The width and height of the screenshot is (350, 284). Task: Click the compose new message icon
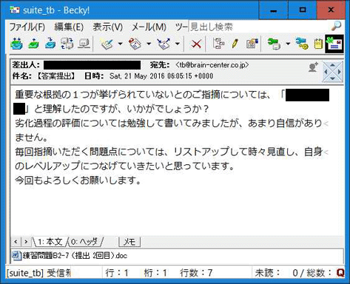click(x=107, y=44)
